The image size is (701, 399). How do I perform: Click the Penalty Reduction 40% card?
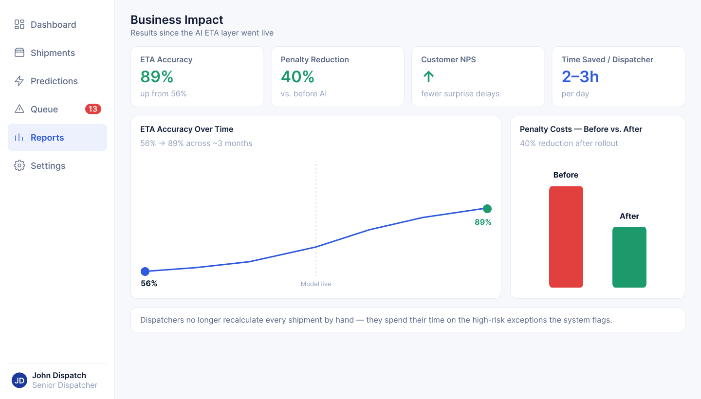click(x=337, y=76)
